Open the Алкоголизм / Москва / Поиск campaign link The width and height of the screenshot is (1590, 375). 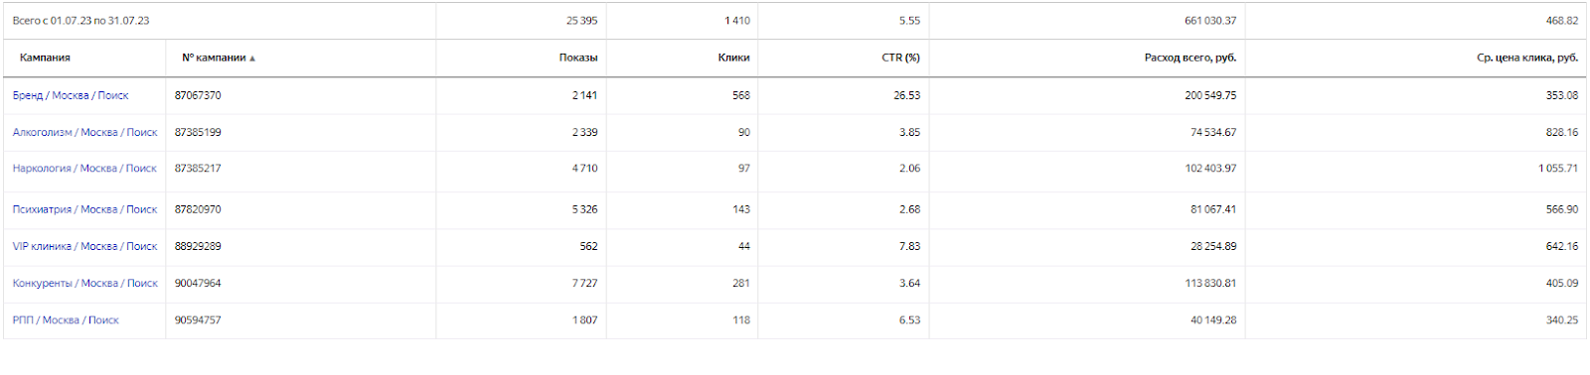coord(85,132)
